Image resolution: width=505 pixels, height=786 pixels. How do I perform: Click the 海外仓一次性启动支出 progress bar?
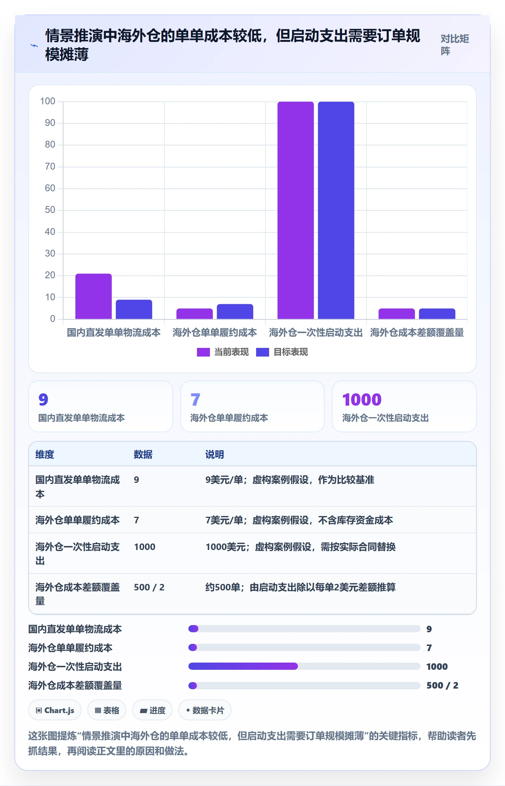(x=304, y=666)
